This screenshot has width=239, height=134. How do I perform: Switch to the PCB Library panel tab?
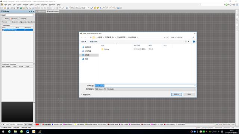[x=28, y=124]
